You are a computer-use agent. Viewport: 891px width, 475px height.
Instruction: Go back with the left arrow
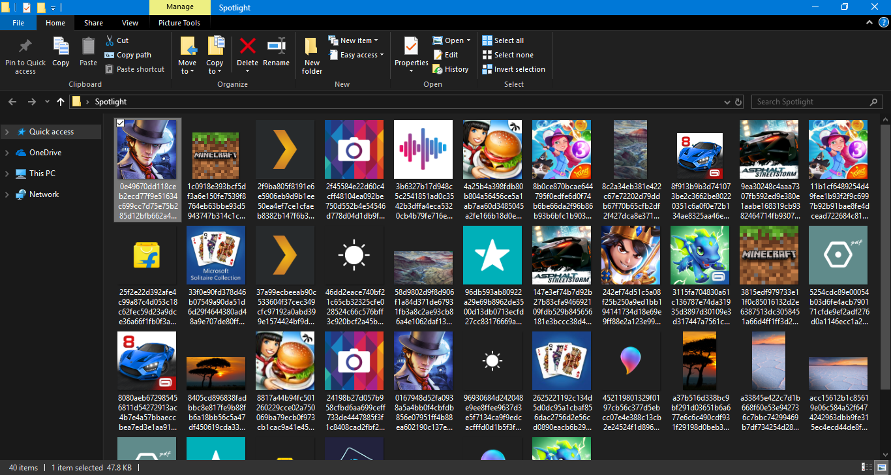coord(12,102)
